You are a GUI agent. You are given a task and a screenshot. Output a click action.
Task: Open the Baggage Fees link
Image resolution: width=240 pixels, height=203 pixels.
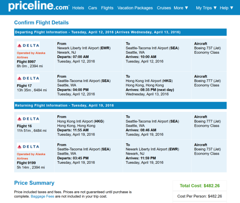(x=42, y=196)
